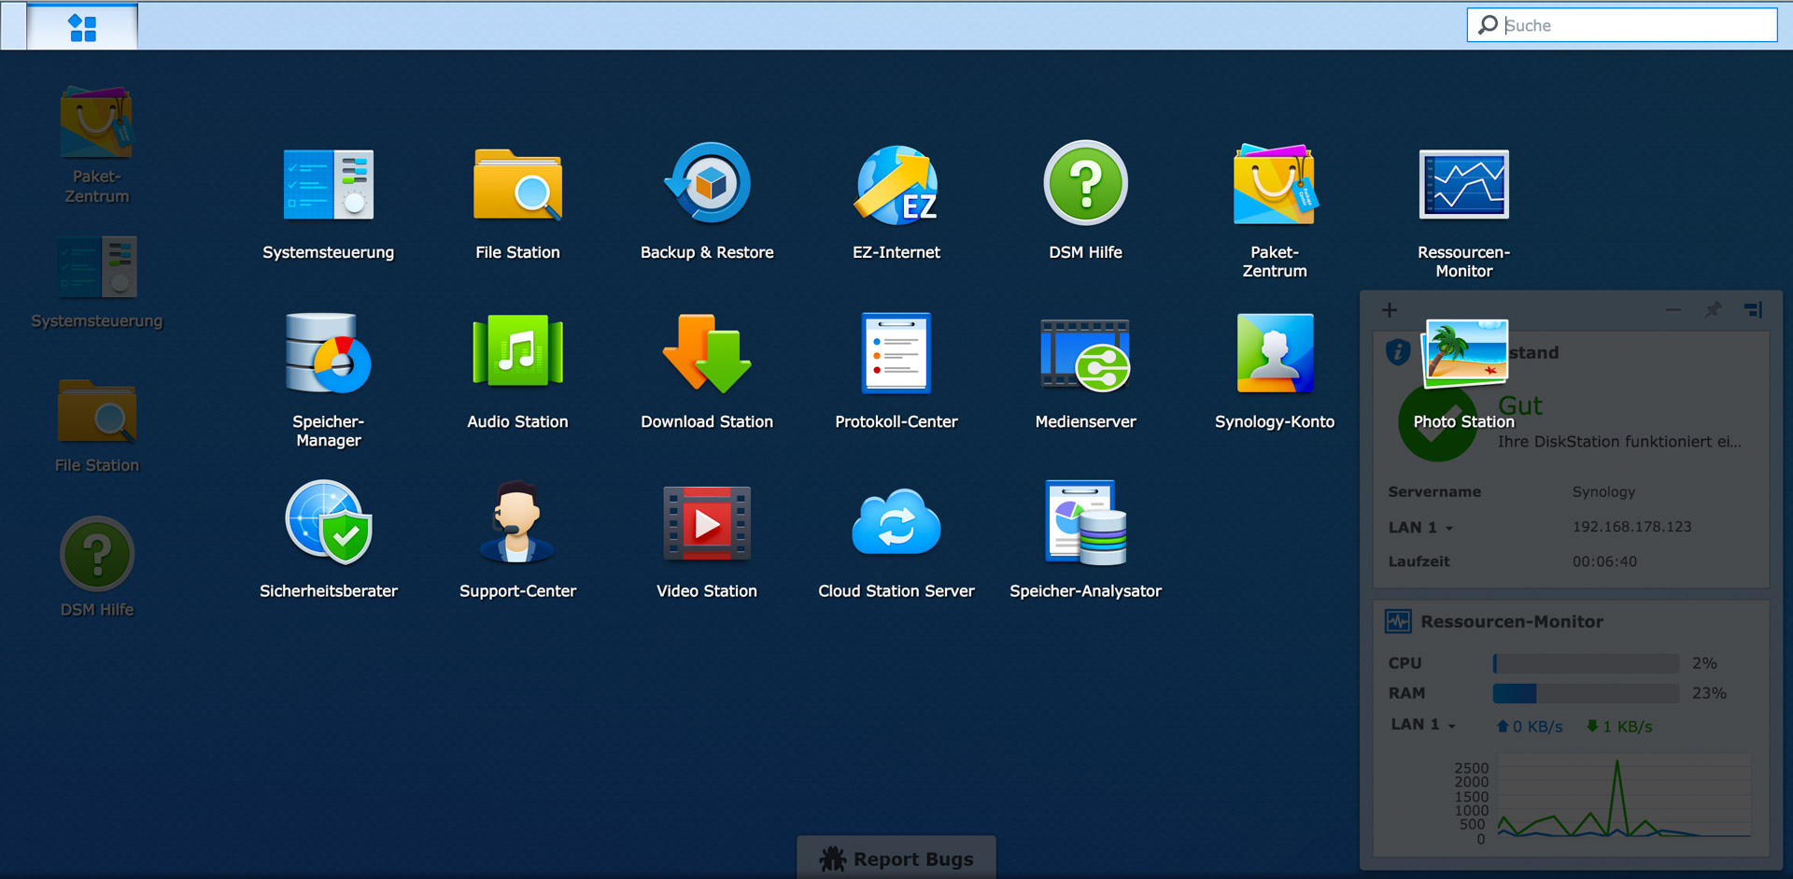Image resolution: width=1793 pixels, height=879 pixels.
Task: Click the system status info shield icon
Action: tap(1398, 352)
